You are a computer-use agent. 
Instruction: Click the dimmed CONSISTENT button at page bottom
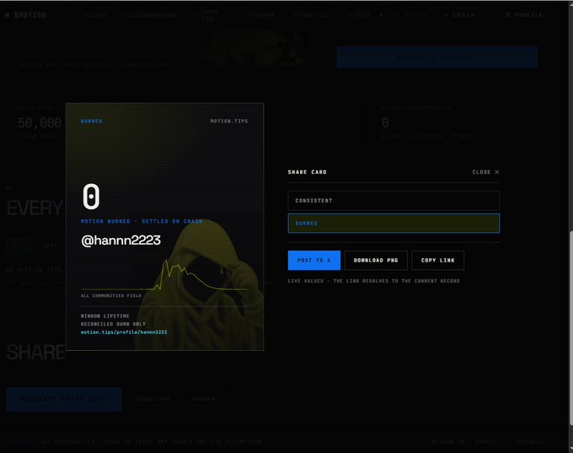tap(153, 399)
